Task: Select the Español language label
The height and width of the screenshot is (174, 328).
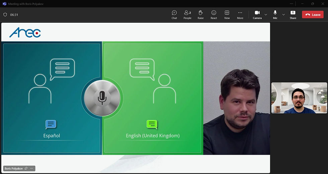Action: pyautogui.click(x=52, y=136)
